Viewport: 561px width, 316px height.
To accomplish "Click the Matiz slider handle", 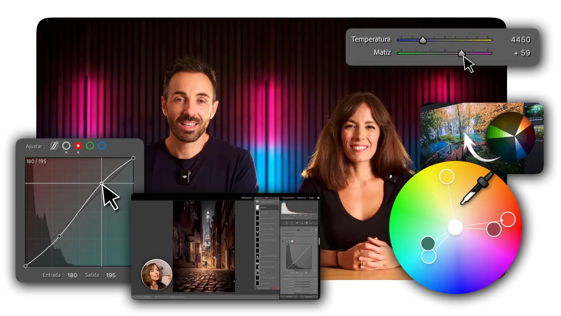I will tap(461, 53).
